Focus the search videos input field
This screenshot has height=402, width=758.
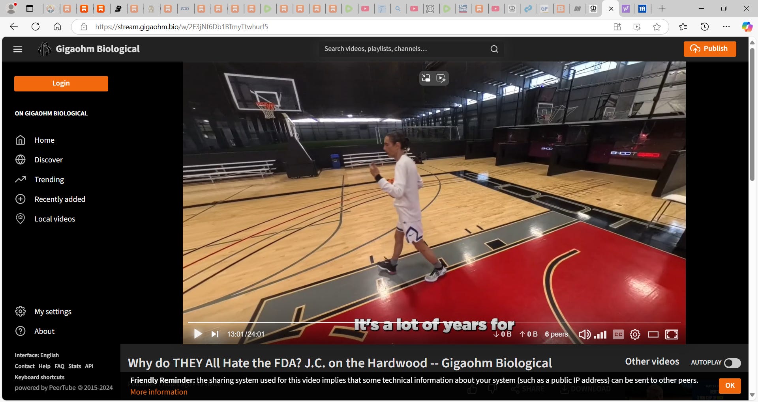coord(403,49)
